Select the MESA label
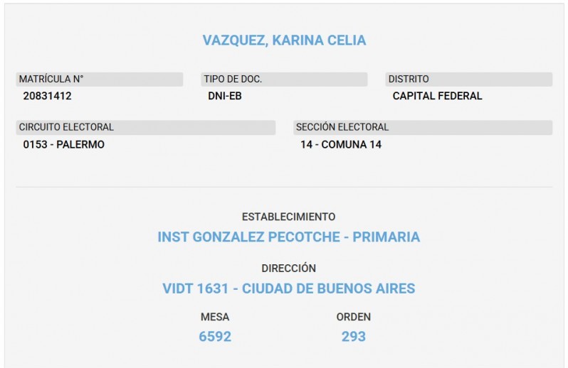The width and height of the screenshot is (568, 368). coord(215,317)
